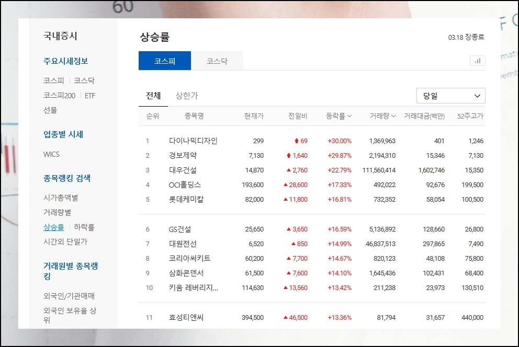The width and height of the screenshot is (519, 347).
Task: Open stock 키움 레버리지... in the table
Action: point(193,288)
